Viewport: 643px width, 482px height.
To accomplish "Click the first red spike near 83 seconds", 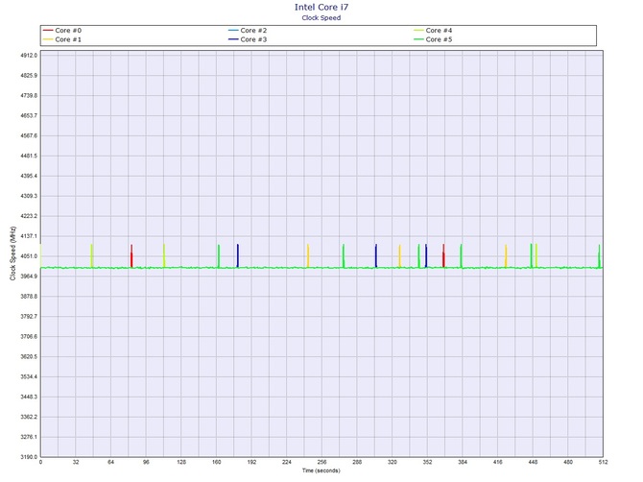I will click(x=131, y=256).
